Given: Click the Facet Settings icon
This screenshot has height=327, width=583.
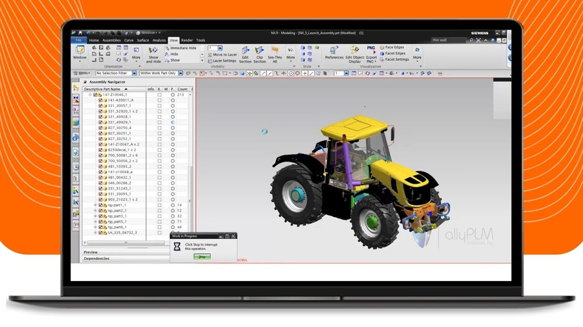Looking at the screenshot, I should coord(382,59).
